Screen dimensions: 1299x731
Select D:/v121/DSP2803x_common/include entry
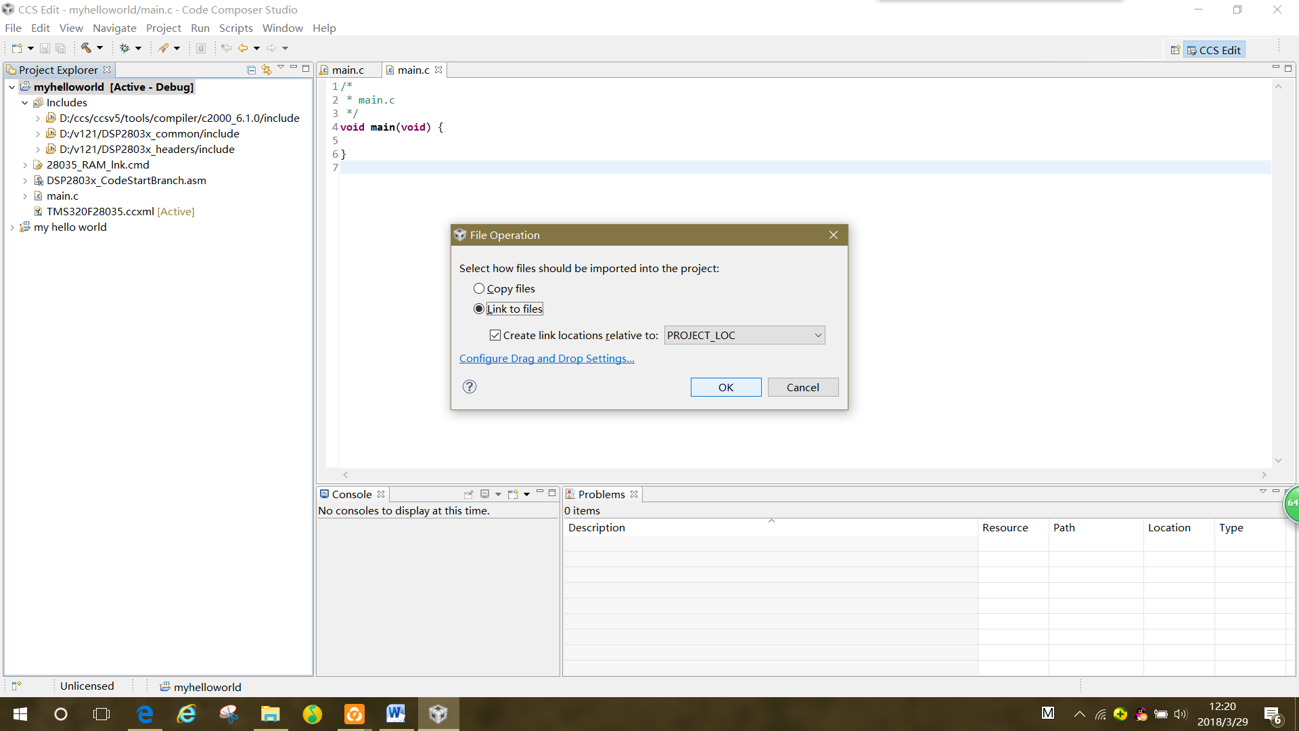click(149, 134)
